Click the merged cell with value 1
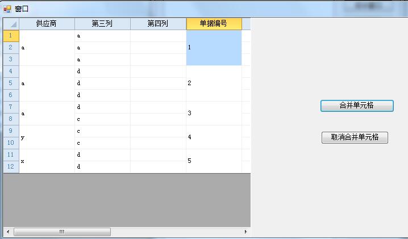Viewport: 408px width, 239px height. pyautogui.click(x=214, y=48)
